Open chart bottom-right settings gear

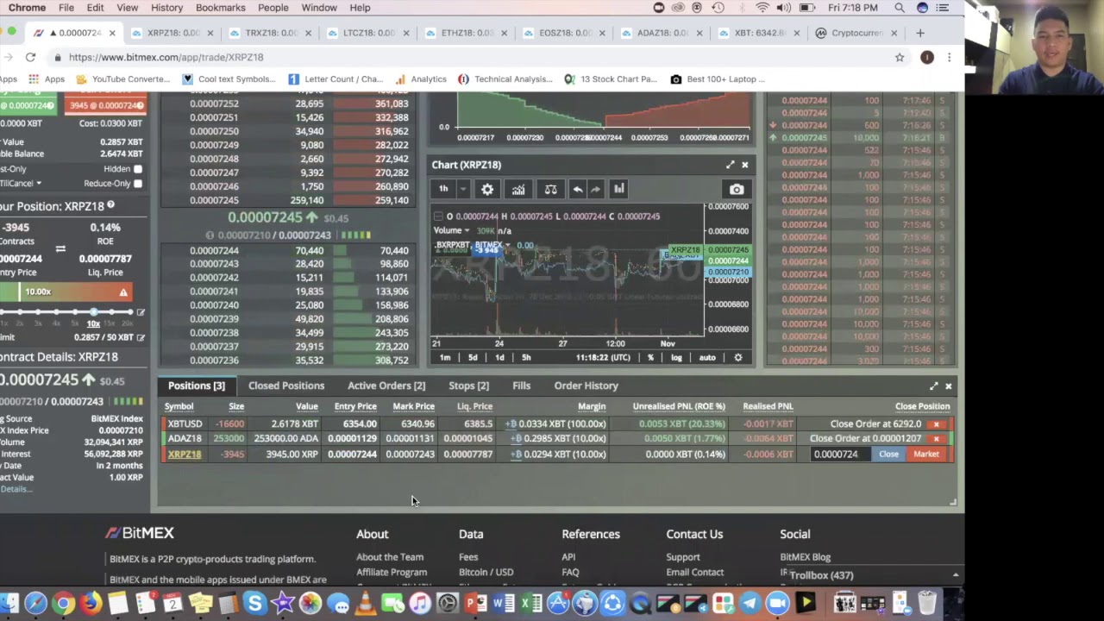pyautogui.click(x=737, y=357)
